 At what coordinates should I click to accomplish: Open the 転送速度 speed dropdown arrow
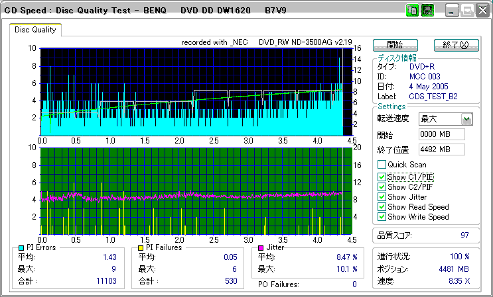click(x=466, y=119)
